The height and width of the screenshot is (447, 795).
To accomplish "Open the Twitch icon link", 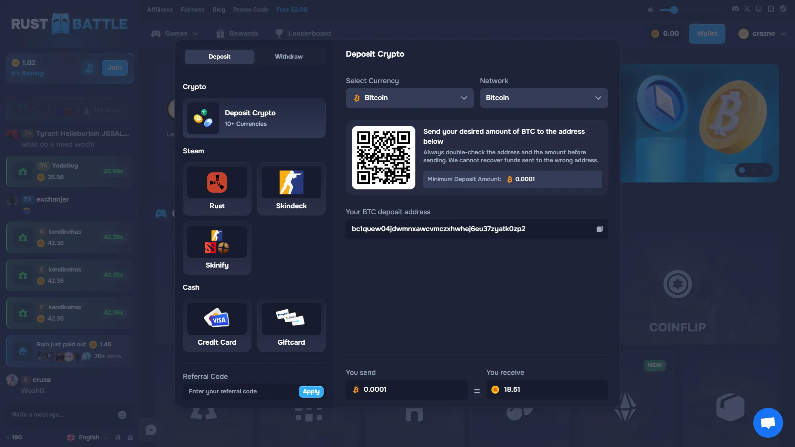I will [759, 9].
